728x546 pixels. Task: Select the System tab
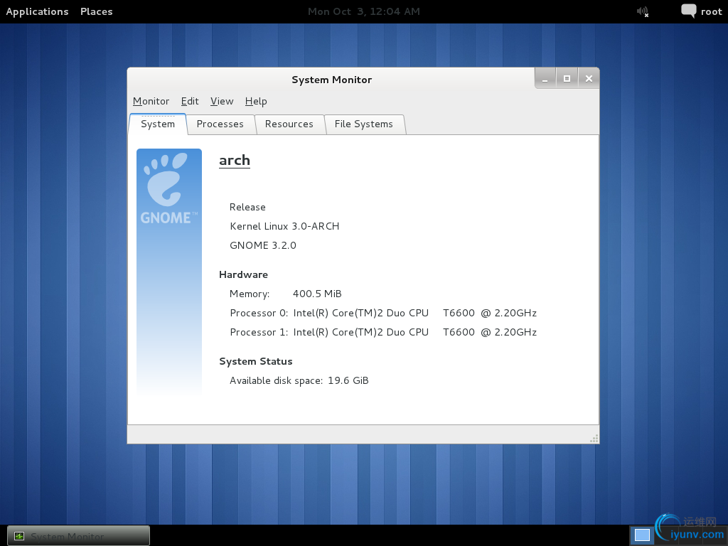click(x=158, y=124)
